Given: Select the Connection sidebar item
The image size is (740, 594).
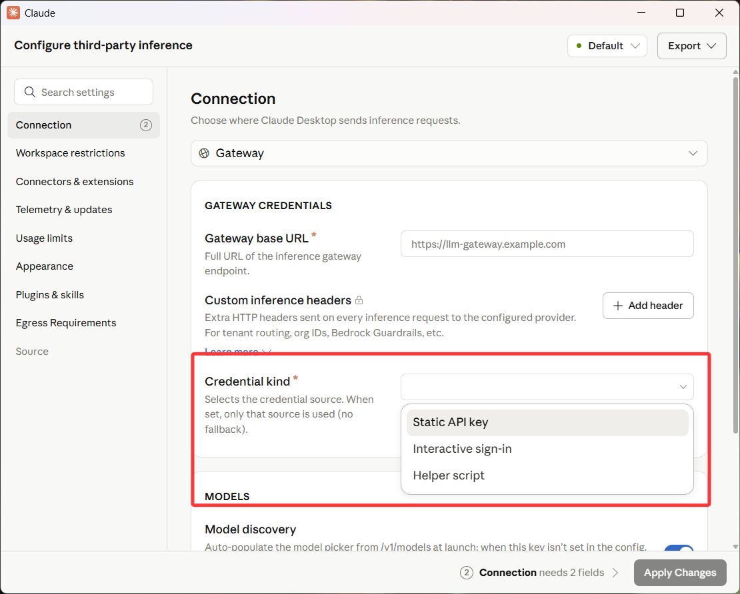Looking at the screenshot, I should [83, 125].
